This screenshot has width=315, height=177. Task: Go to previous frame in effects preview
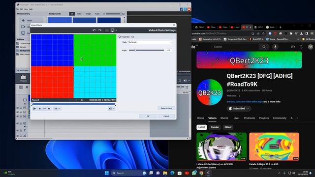[44, 109]
